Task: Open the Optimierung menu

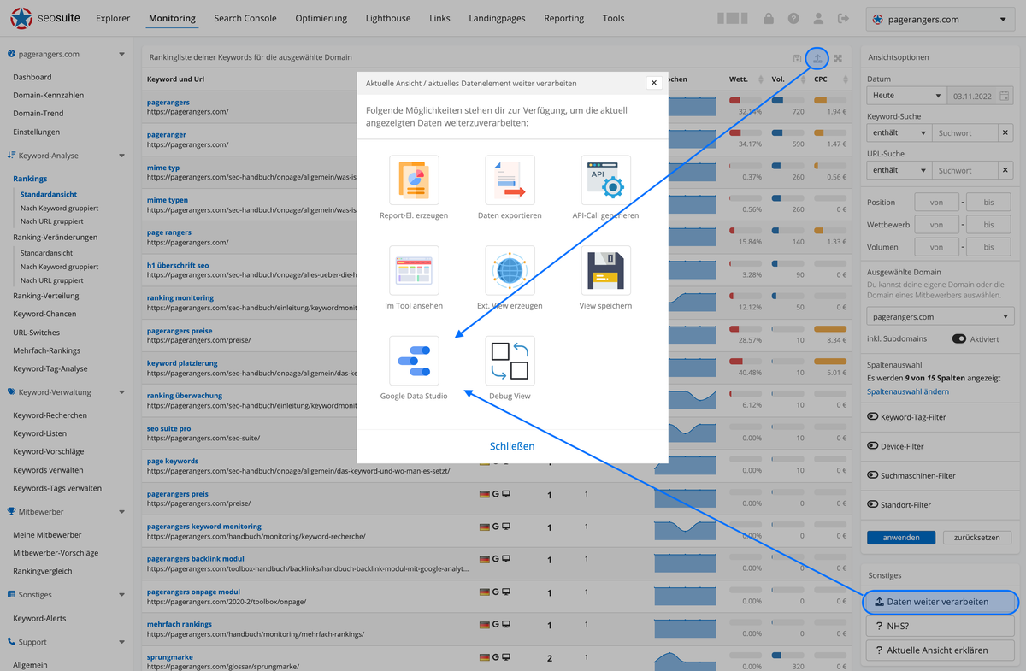Action: [321, 18]
